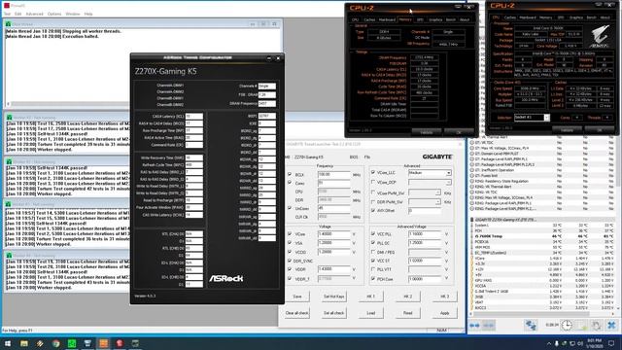The image size is (622, 350).
Task: Click the VCore voltage input field
Action: [x=334, y=234]
